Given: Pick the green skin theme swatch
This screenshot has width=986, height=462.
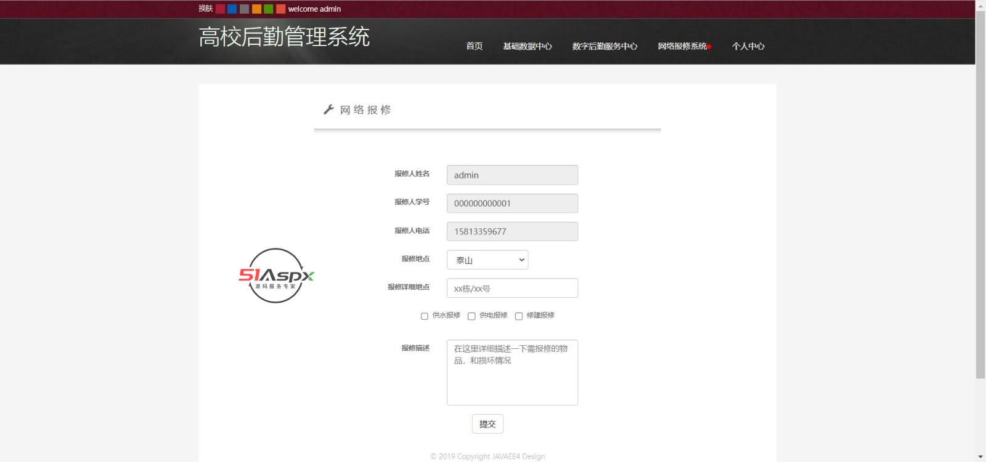Looking at the screenshot, I should click(269, 9).
